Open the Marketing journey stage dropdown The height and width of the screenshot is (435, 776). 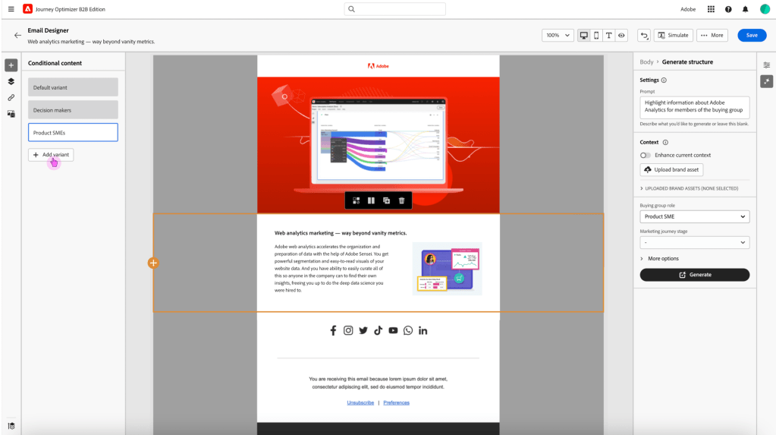[694, 242]
